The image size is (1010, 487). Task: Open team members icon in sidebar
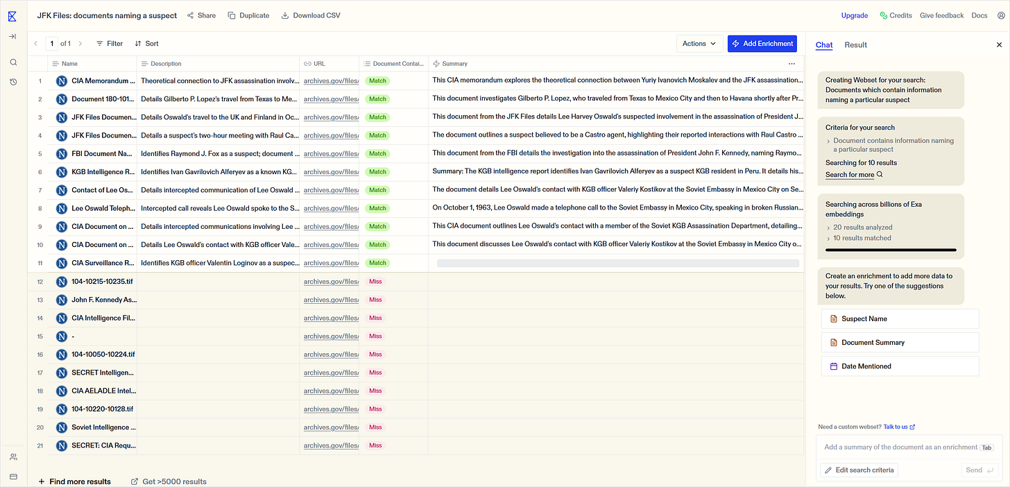click(13, 457)
